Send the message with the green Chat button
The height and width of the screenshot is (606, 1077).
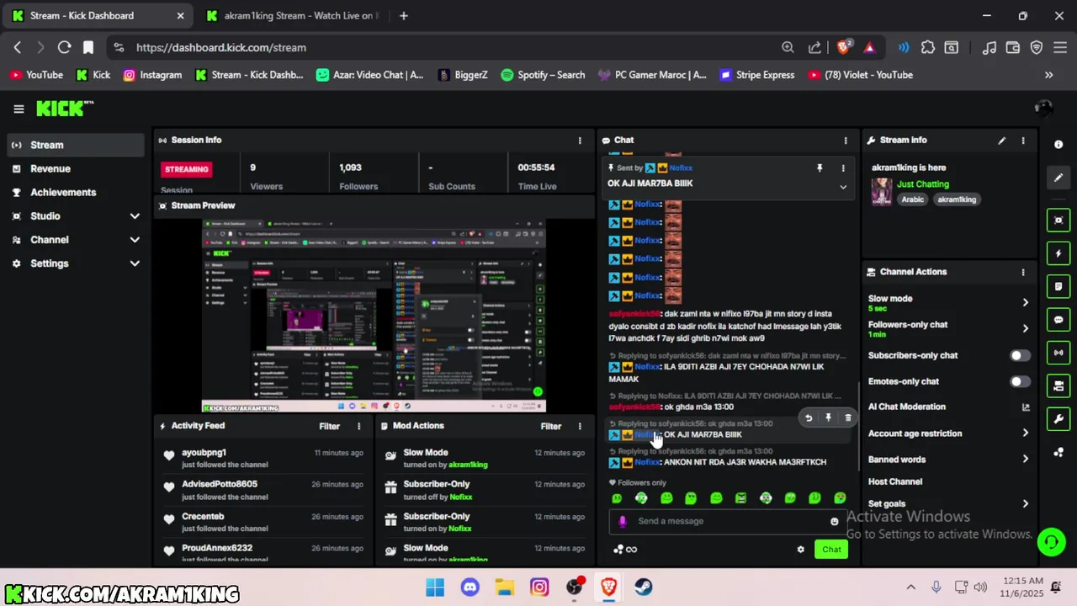tap(831, 550)
